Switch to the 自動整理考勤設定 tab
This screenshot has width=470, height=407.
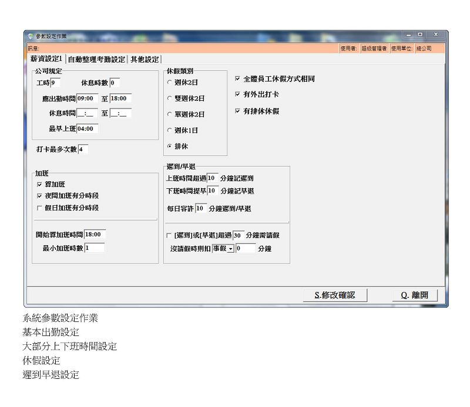click(x=96, y=59)
